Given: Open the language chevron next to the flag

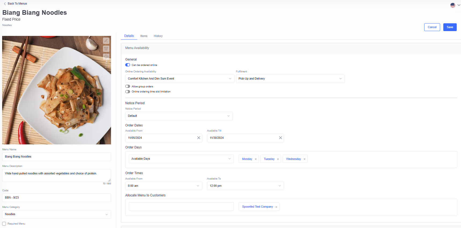Looking at the screenshot, I should (459, 5).
